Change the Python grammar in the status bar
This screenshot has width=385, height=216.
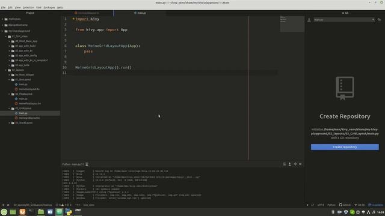[331, 205]
